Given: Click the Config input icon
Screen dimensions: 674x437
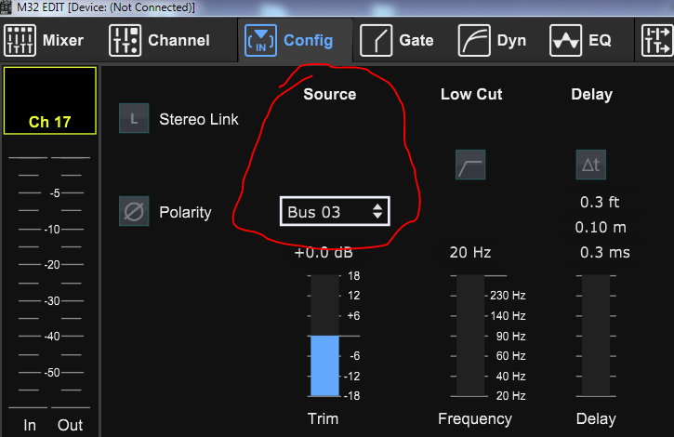Looking at the screenshot, I should tap(260, 40).
